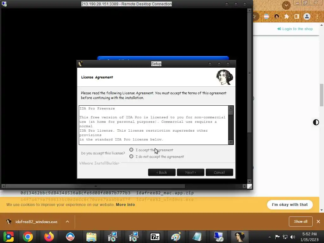Click "Show all" downloads button

tap(301, 221)
